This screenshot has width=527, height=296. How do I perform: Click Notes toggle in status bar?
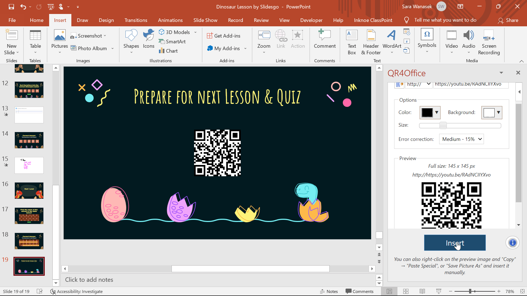tap(329, 291)
